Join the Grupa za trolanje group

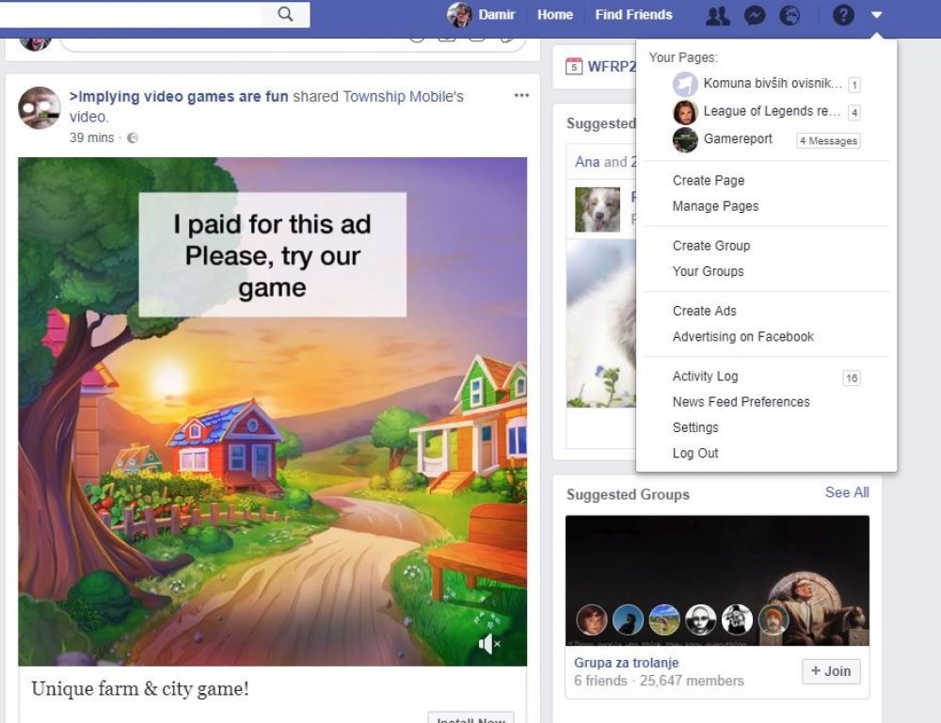point(831,671)
